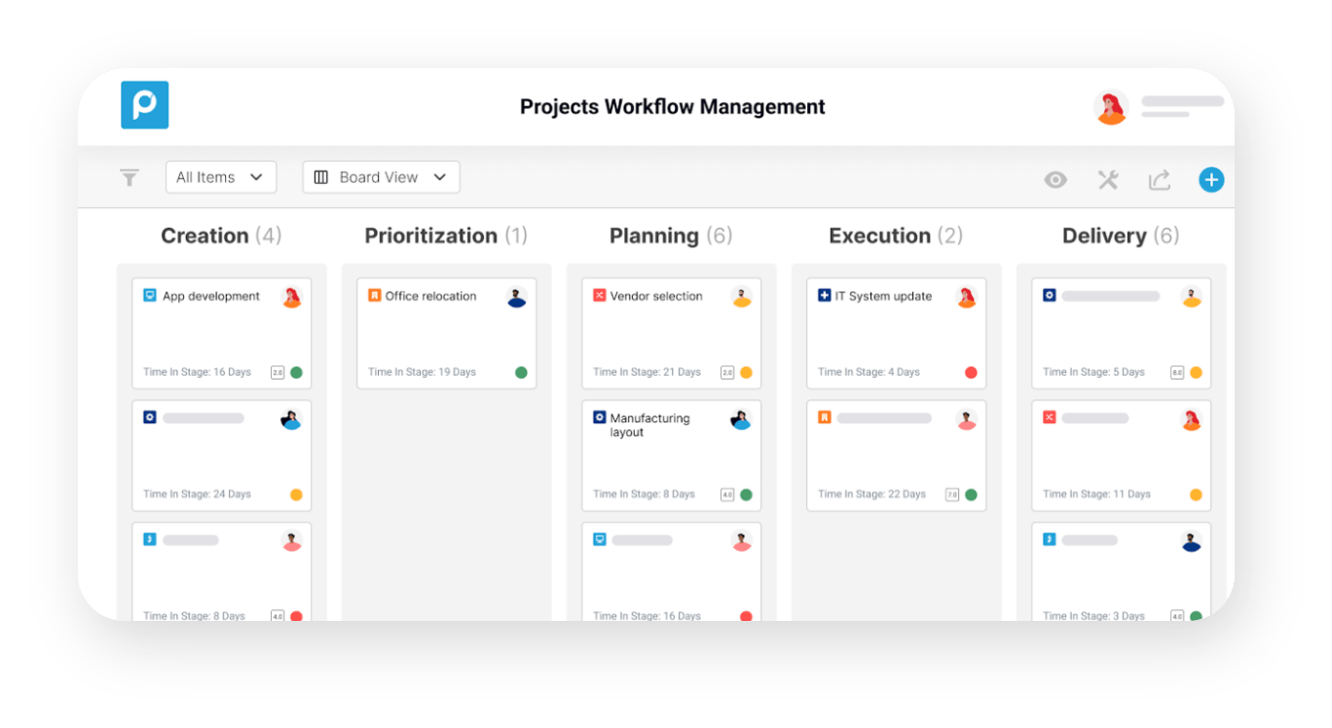Click the orange icon on Office relocation card
Screen dimensions: 1332x728
(x=375, y=295)
